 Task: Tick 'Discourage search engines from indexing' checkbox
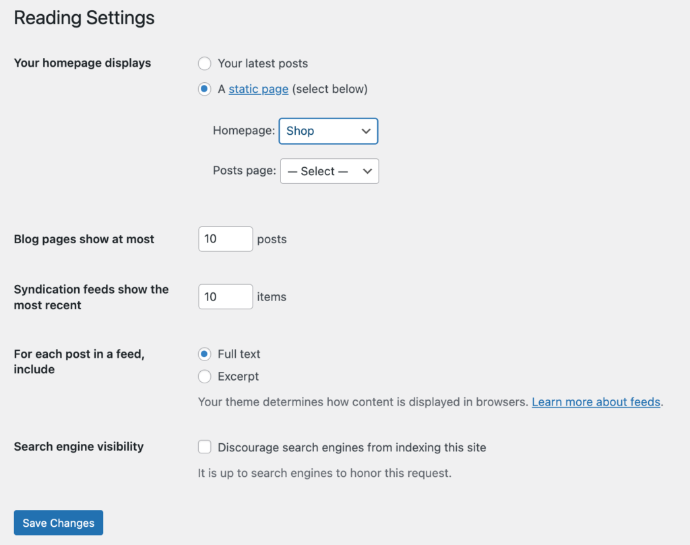click(x=204, y=447)
